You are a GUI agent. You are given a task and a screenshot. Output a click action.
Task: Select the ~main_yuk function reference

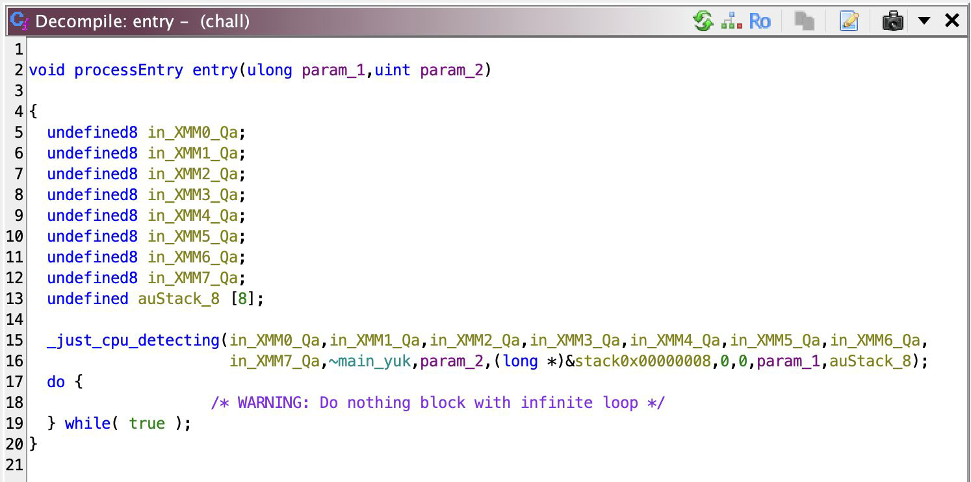click(x=370, y=361)
